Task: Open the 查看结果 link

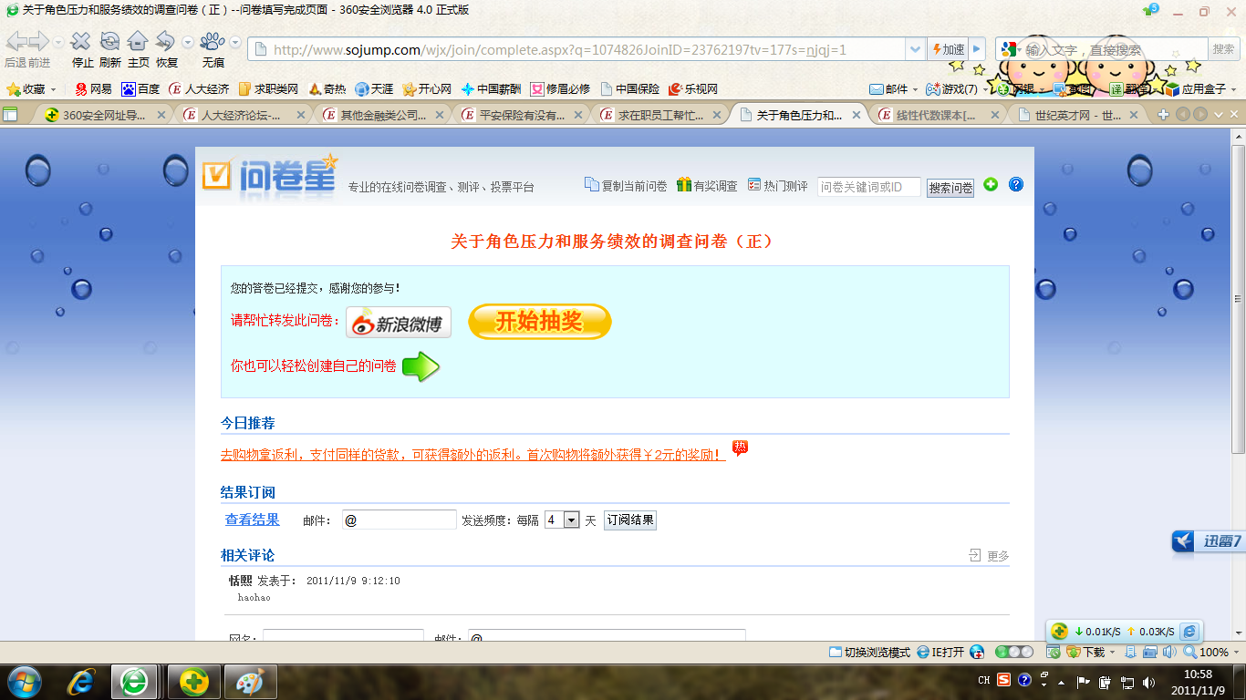Action: (x=253, y=520)
